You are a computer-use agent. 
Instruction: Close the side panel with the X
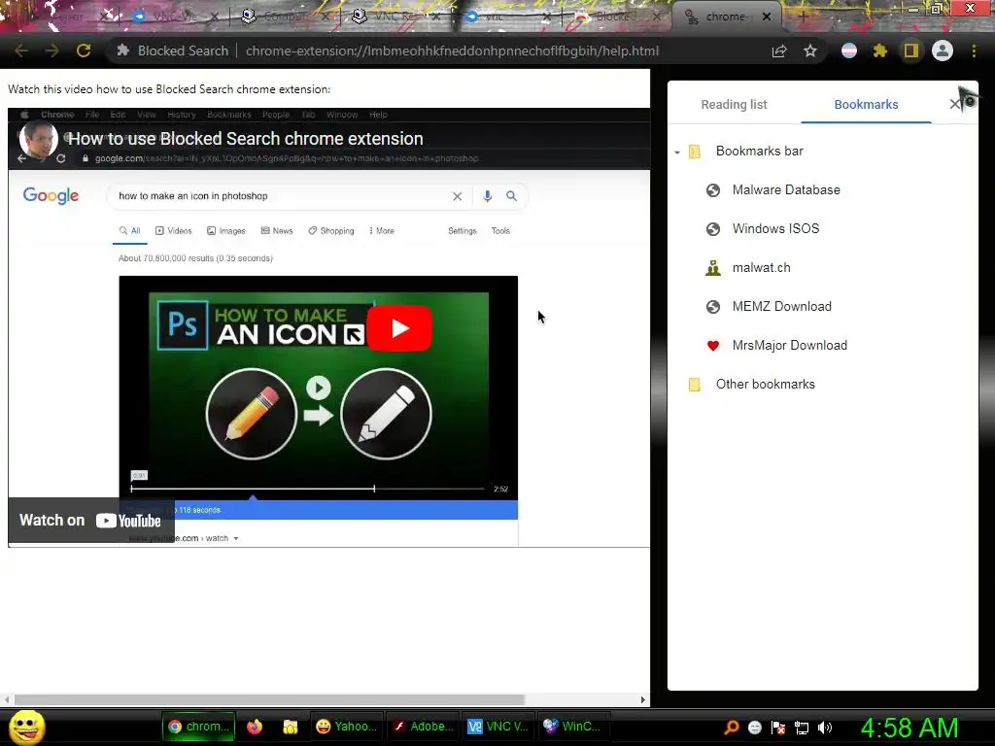pyautogui.click(x=955, y=104)
